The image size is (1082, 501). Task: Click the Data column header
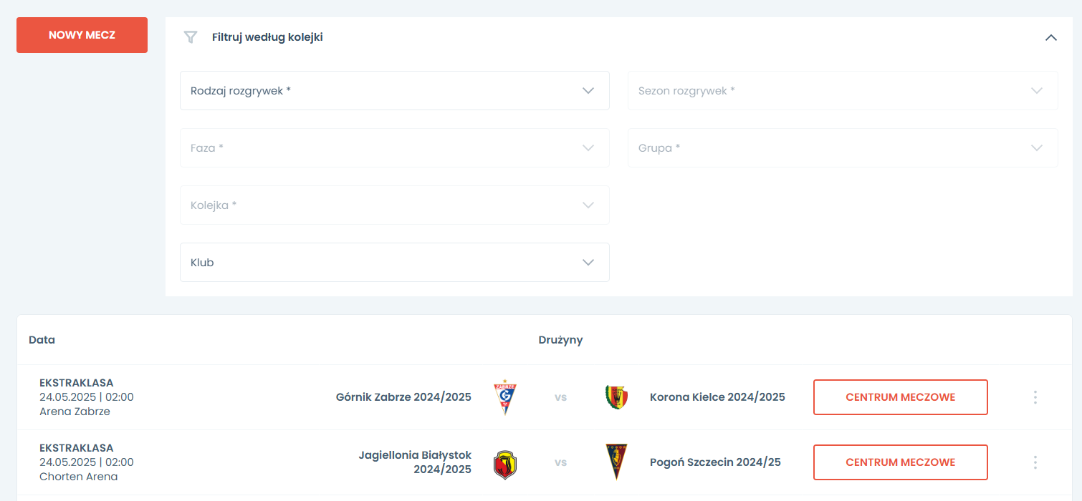pyautogui.click(x=42, y=340)
